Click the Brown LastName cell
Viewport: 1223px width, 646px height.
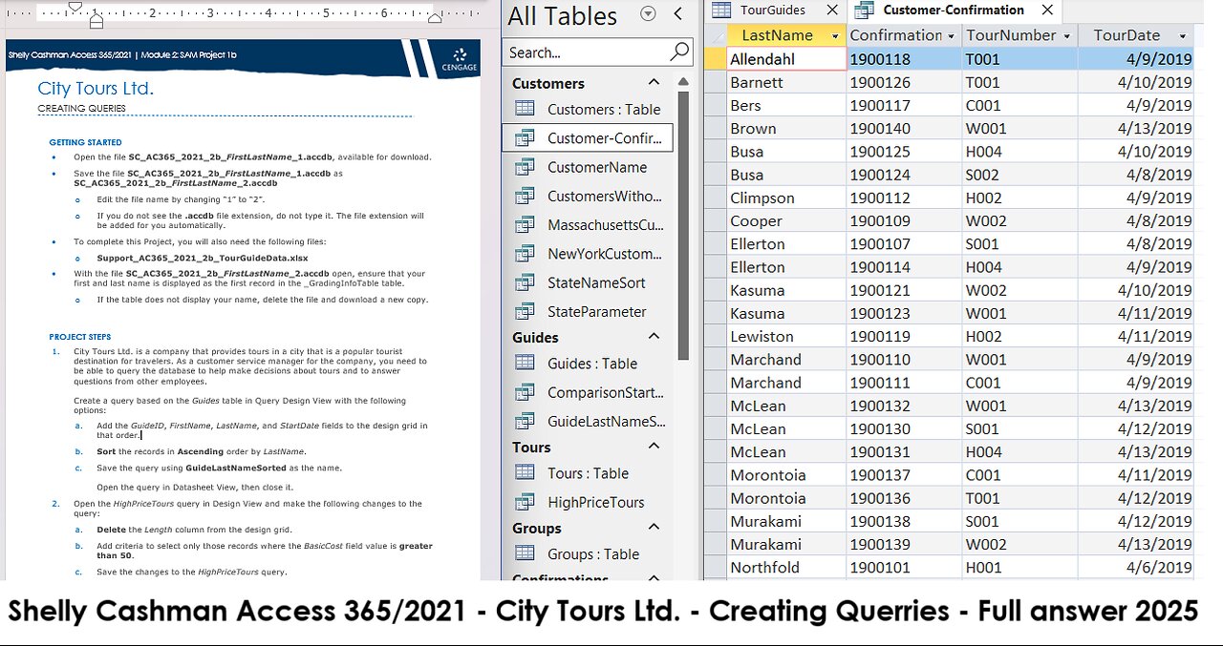(x=786, y=128)
